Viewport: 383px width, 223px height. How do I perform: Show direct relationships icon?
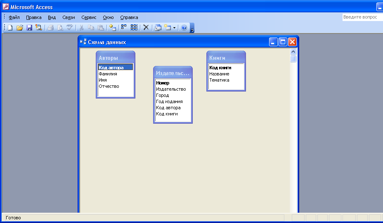coord(124,28)
